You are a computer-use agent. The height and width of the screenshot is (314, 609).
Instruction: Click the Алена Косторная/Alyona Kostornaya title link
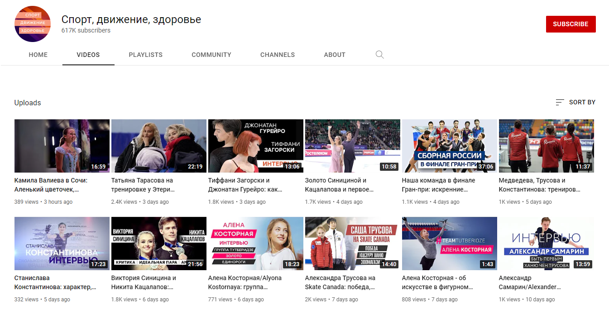point(245,282)
